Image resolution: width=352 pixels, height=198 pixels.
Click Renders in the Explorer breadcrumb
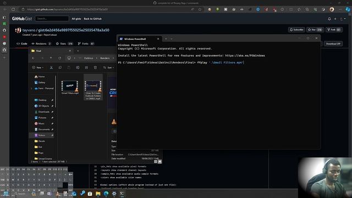105,58
